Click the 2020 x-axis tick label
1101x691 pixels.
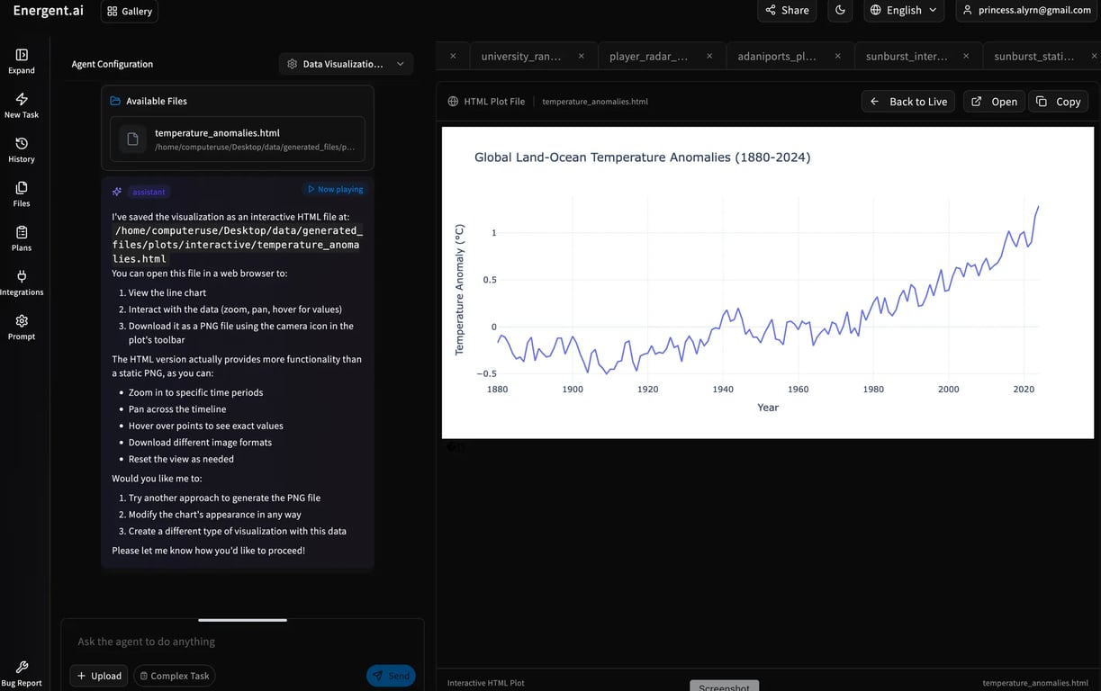1024,390
